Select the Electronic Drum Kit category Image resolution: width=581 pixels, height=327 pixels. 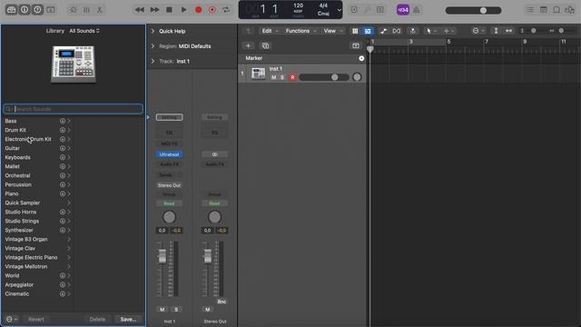28,139
